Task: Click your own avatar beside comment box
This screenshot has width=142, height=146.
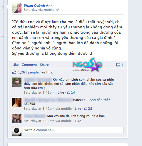Action: [x=17, y=131]
